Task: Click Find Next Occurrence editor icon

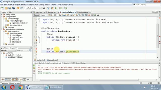Action: coord(65,15)
